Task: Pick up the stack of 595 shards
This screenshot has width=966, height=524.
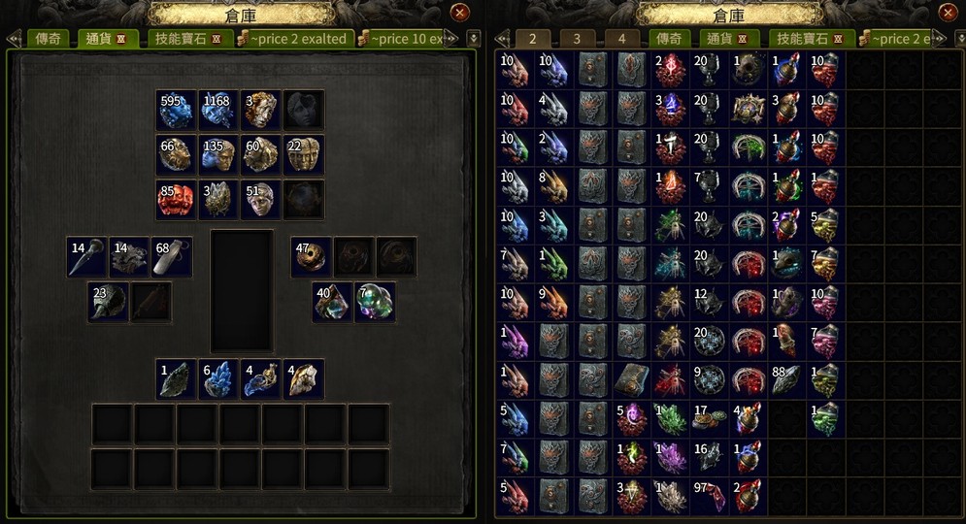Action: click(x=176, y=111)
